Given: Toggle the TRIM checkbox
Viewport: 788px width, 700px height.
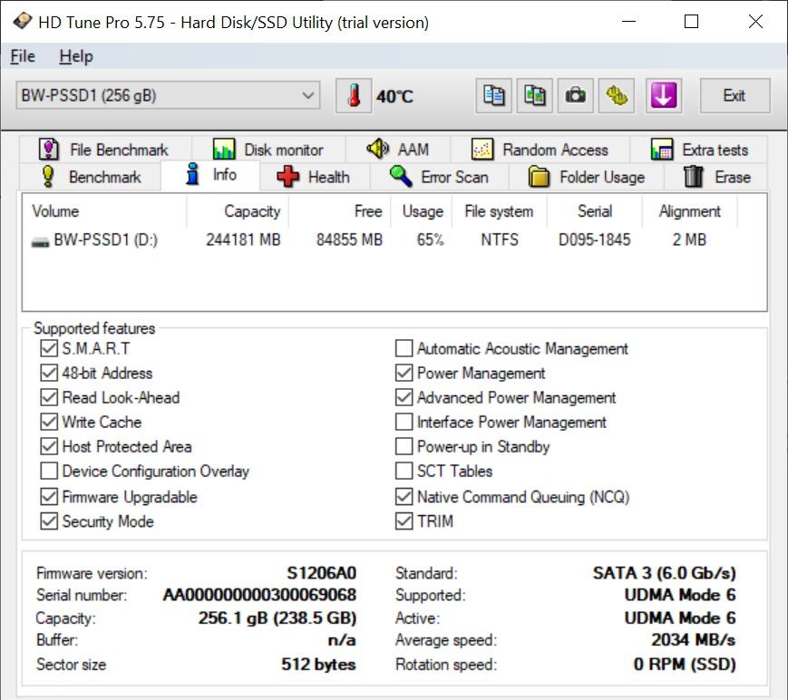Looking at the screenshot, I should coord(404,521).
